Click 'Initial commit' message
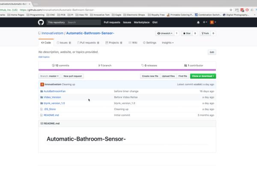 [x=122, y=115]
